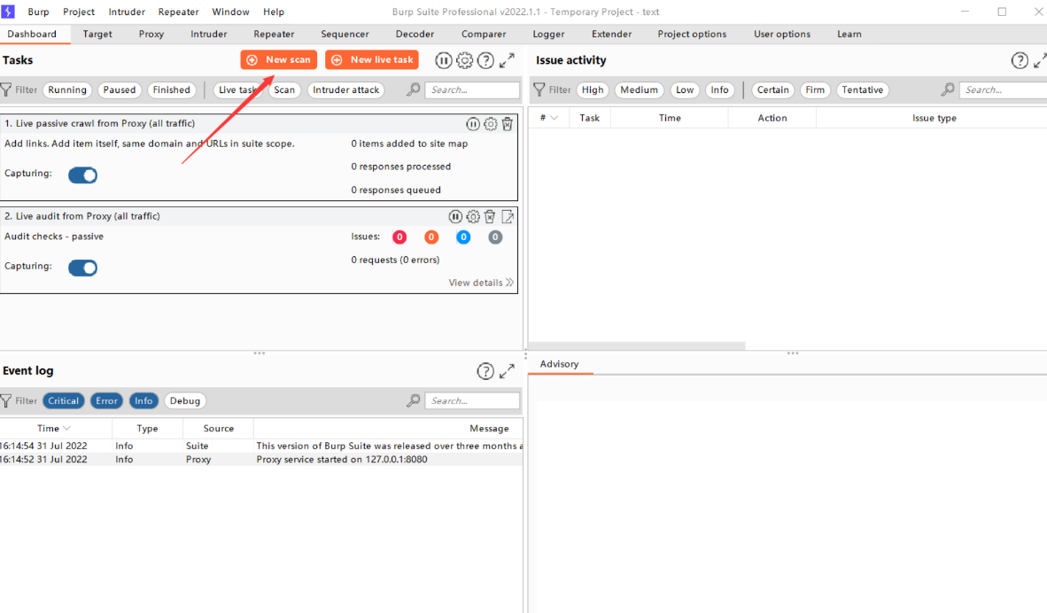Open the Project menu
The image size is (1047, 613).
point(79,12)
